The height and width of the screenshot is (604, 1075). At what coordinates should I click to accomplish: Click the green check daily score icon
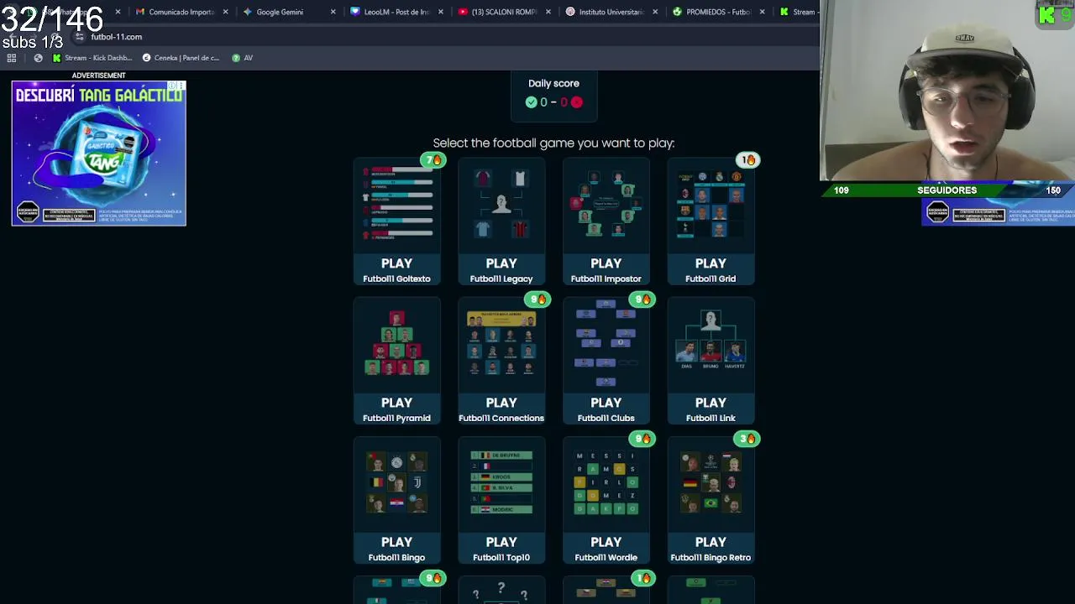point(531,102)
